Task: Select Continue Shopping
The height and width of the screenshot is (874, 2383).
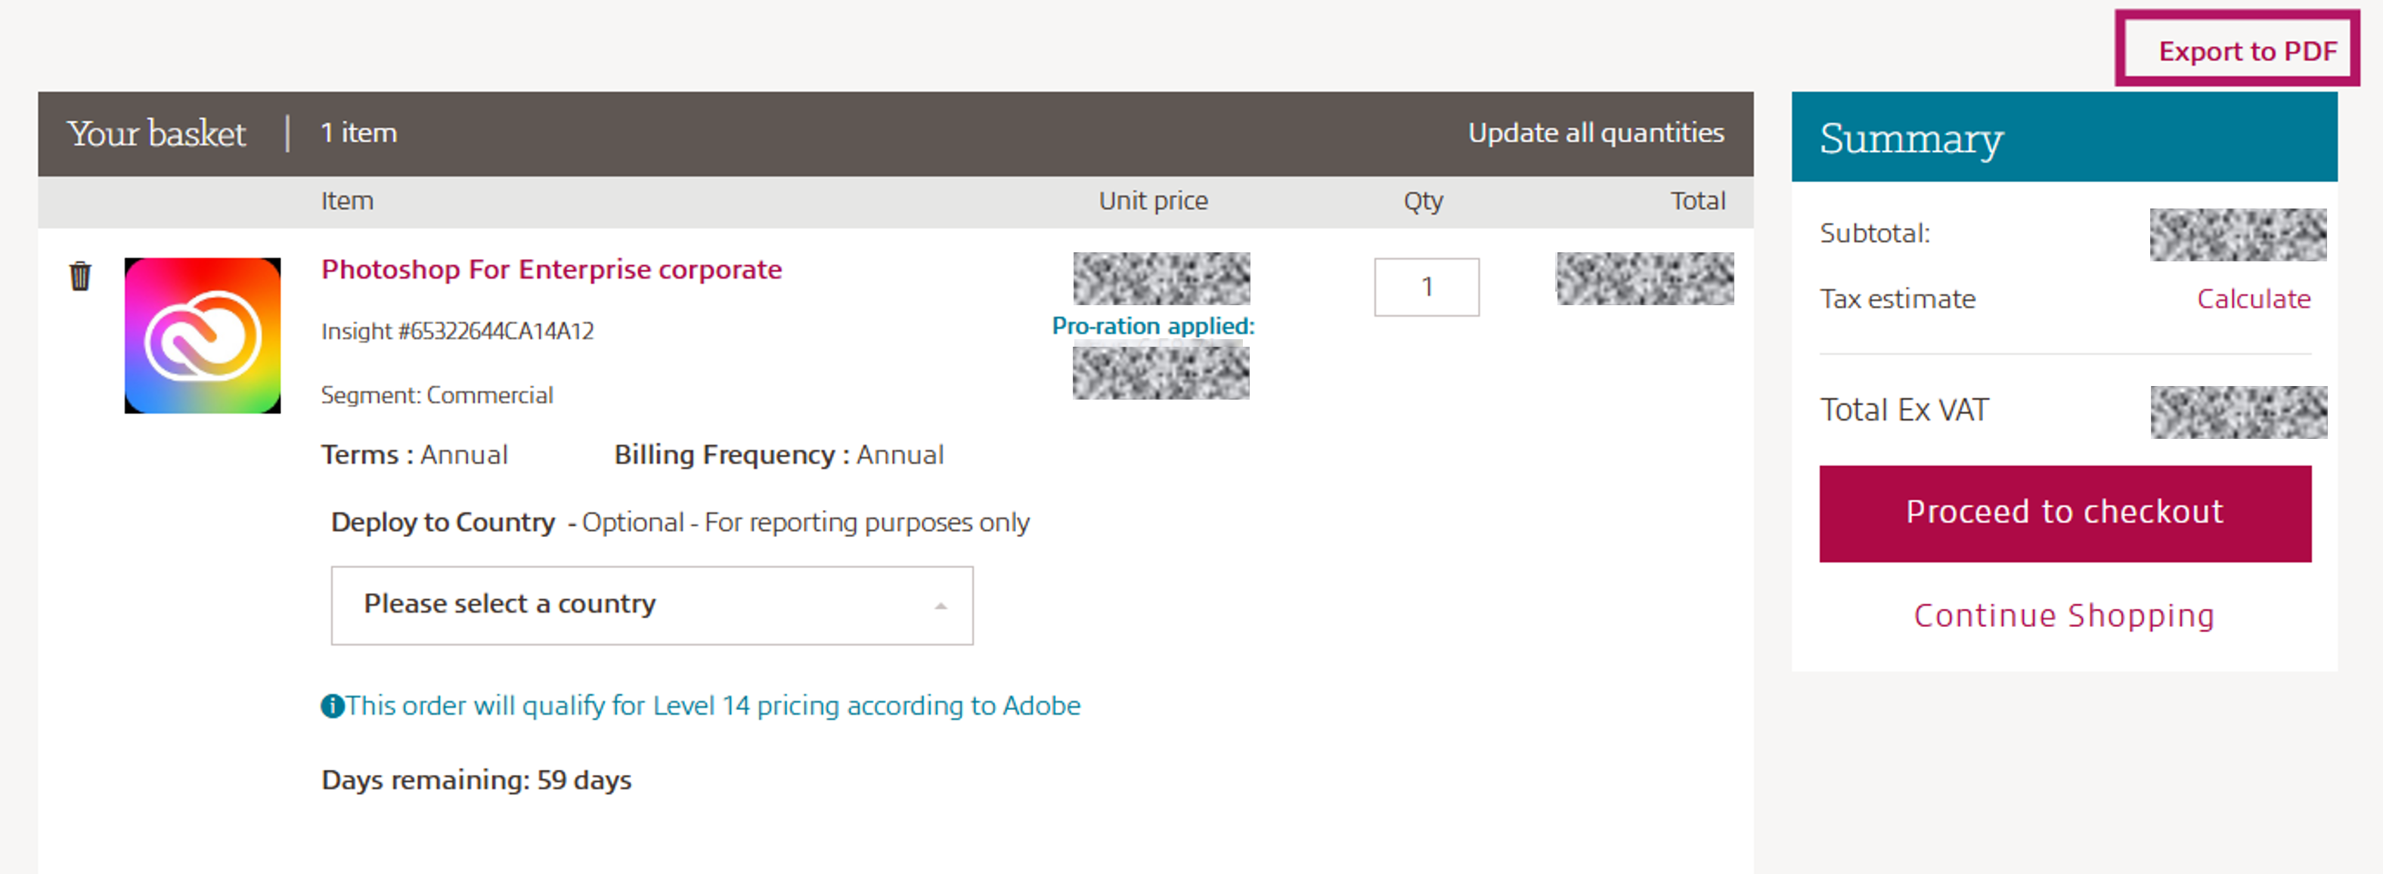Action: (x=2063, y=616)
